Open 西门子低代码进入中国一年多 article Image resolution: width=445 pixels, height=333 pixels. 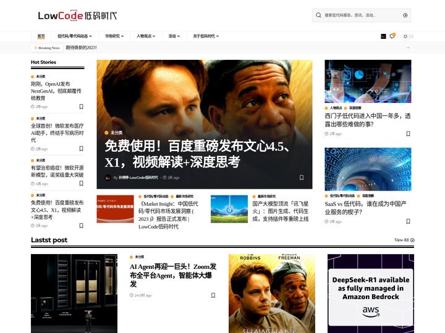pos(368,120)
